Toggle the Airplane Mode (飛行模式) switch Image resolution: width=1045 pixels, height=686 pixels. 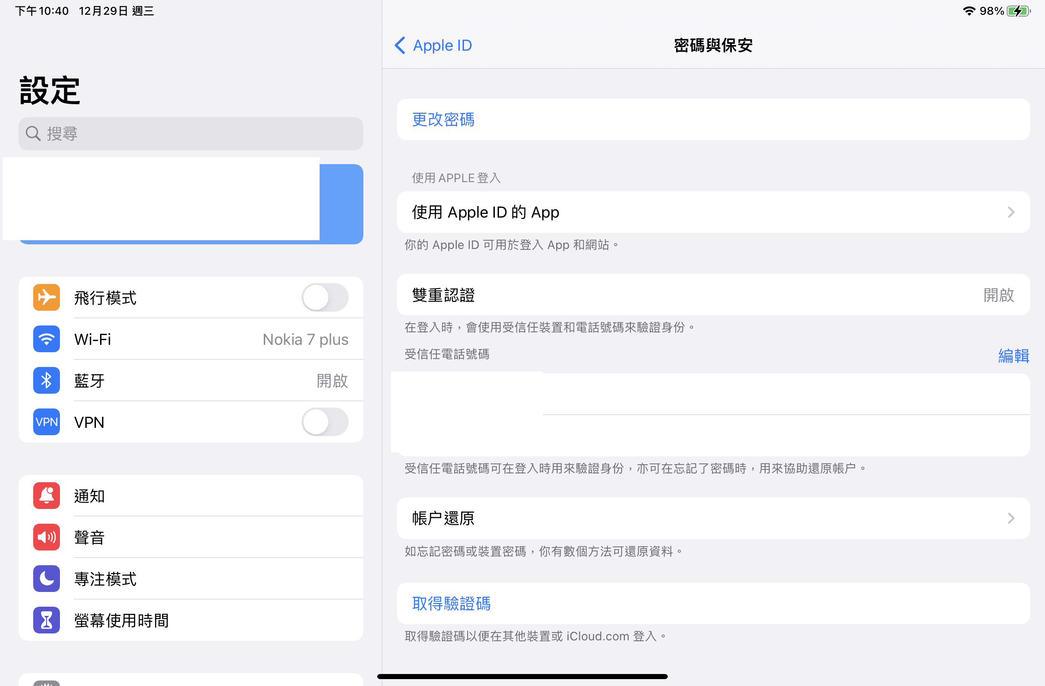(x=325, y=297)
